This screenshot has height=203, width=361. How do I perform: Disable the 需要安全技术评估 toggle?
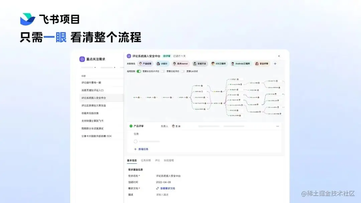[138, 71]
